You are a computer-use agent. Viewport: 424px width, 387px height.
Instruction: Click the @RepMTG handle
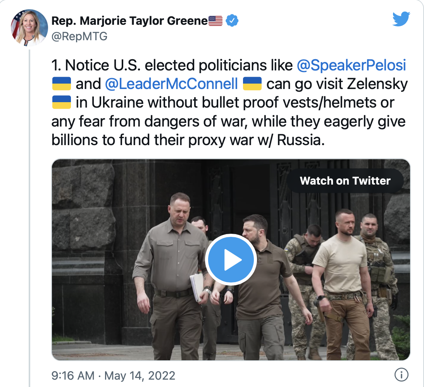[79, 36]
